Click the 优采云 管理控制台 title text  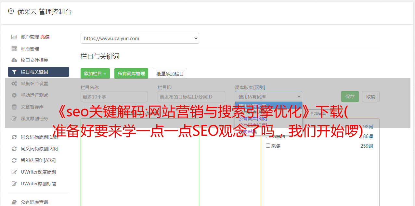tap(44, 12)
